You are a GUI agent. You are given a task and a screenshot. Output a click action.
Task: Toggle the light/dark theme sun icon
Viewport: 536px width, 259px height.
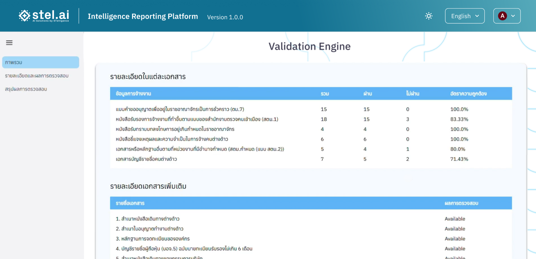point(429,16)
